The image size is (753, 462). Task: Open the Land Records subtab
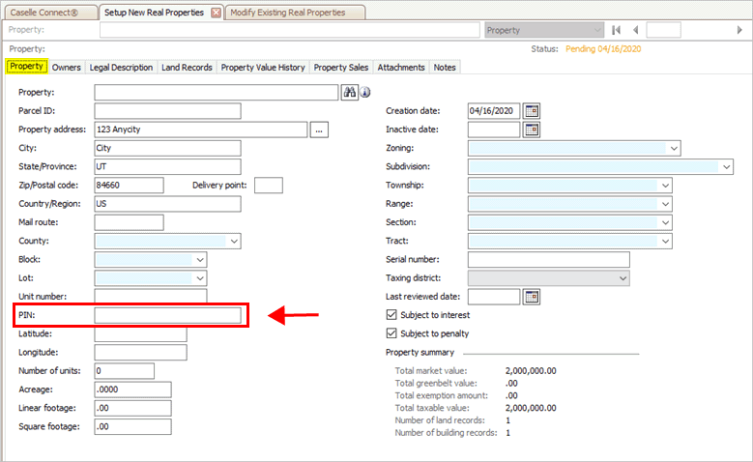tap(187, 68)
